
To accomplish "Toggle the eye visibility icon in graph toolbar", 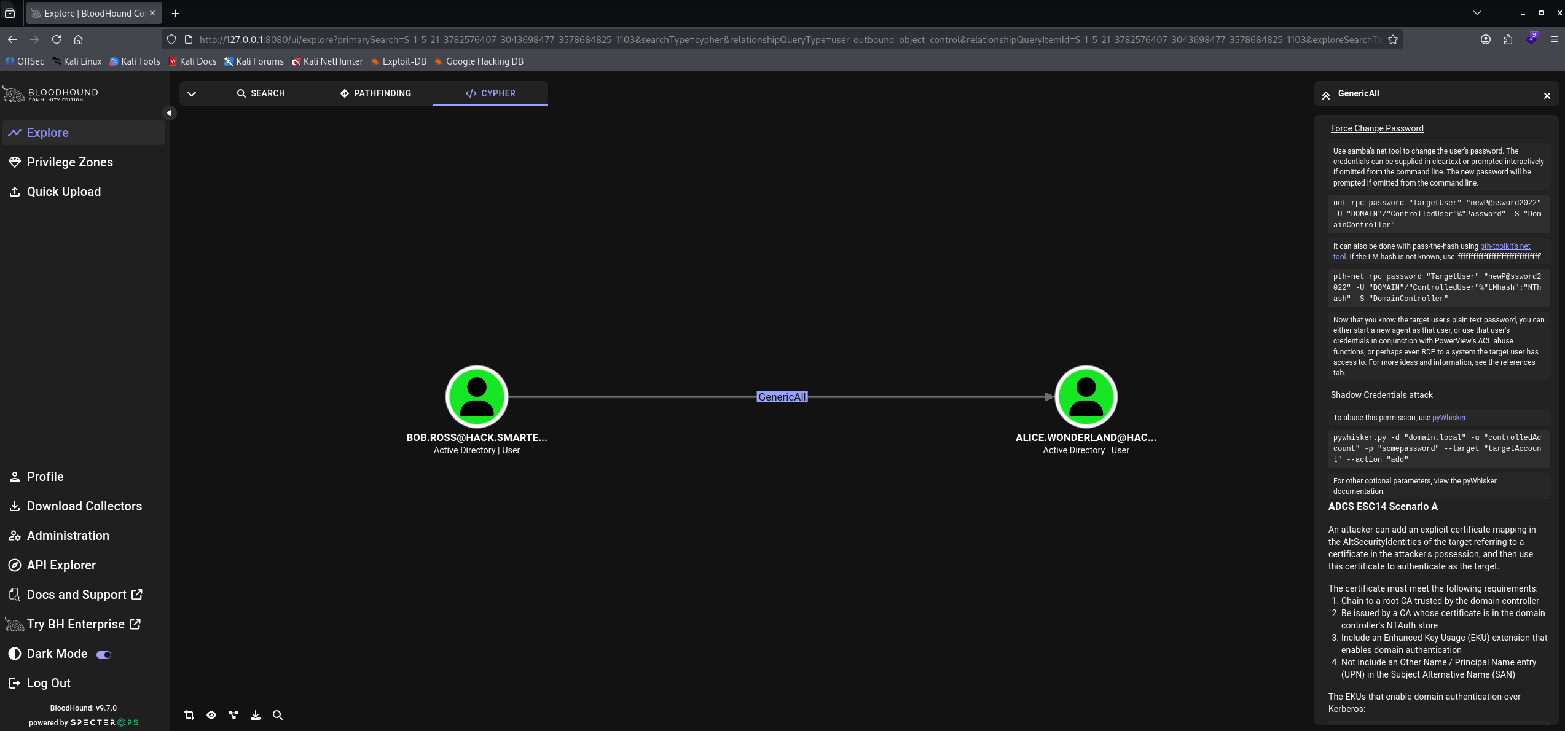I will 211,715.
